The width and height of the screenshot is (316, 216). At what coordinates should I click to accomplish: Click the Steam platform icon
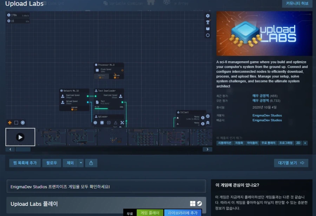pos(199,204)
